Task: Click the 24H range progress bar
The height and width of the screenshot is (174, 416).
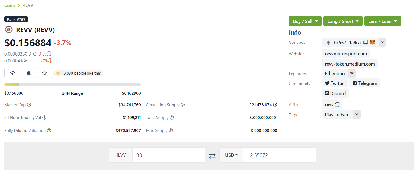Action: (72, 85)
